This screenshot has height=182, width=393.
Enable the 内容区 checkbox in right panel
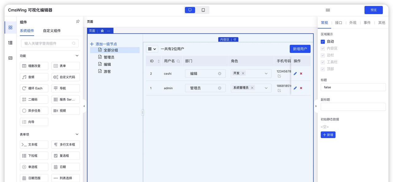pyautogui.click(x=322, y=48)
